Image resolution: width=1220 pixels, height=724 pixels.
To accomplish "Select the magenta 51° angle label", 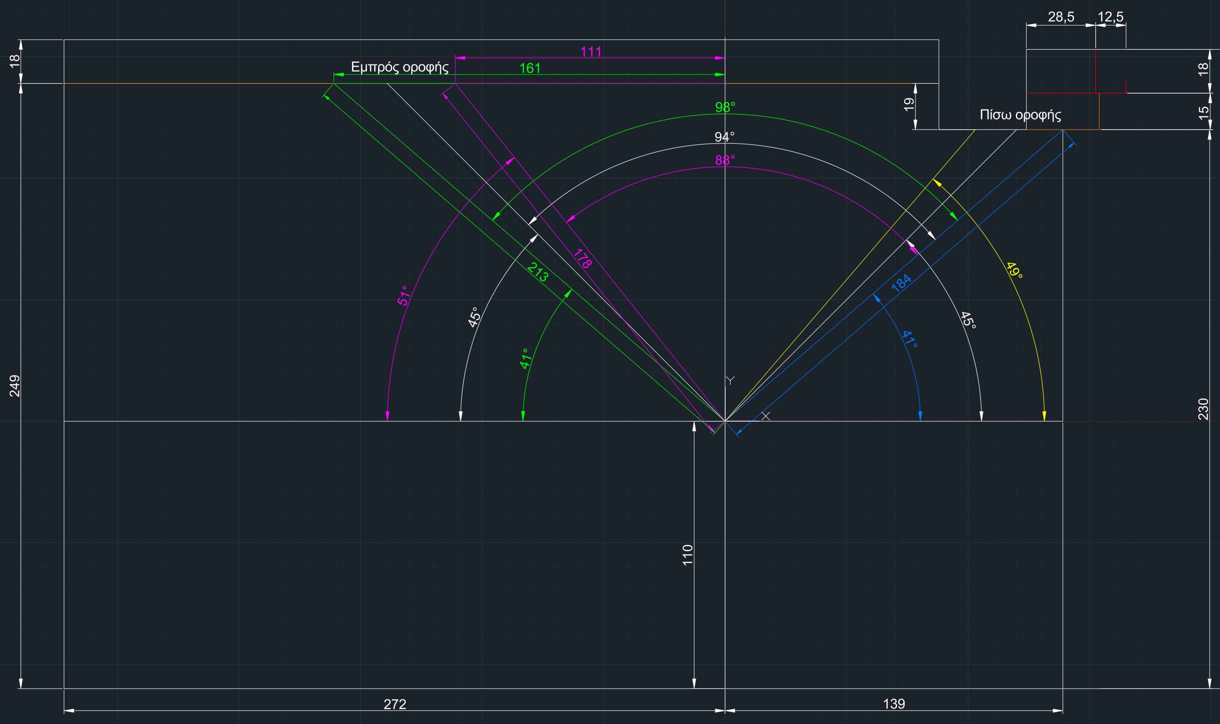I will pos(403,296).
